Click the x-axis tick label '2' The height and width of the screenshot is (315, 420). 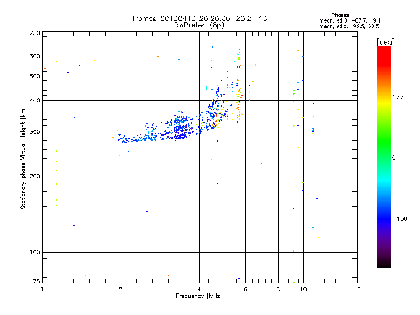click(x=121, y=289)
